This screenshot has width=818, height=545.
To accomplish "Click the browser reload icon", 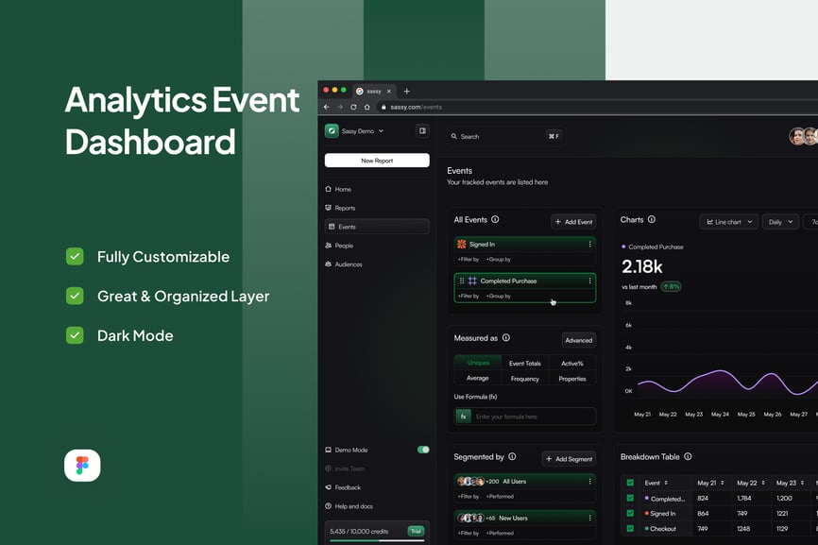I will point(353,107).
